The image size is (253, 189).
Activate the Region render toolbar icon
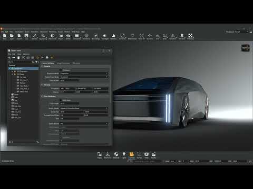point(61,36)
